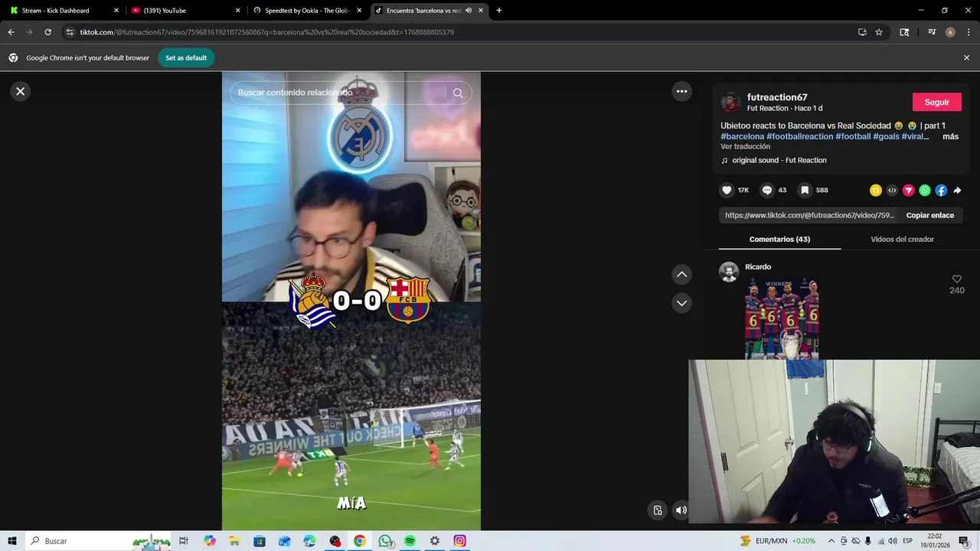Bookmark this page with the star
The width and height of the screenshot is (980, 551).
(879, 32)
